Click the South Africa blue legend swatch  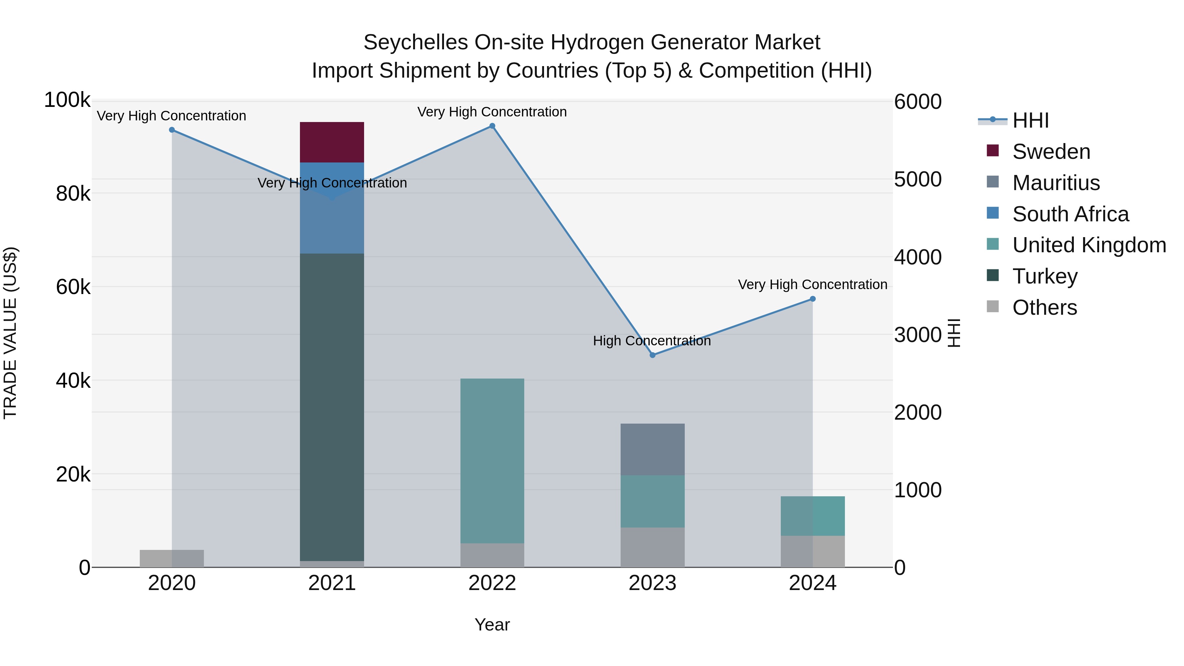coord(993,213)
